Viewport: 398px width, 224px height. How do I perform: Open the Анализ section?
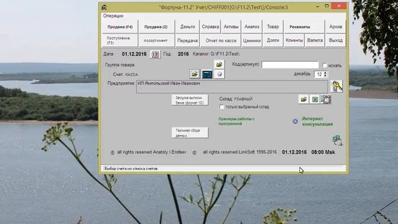252,27
